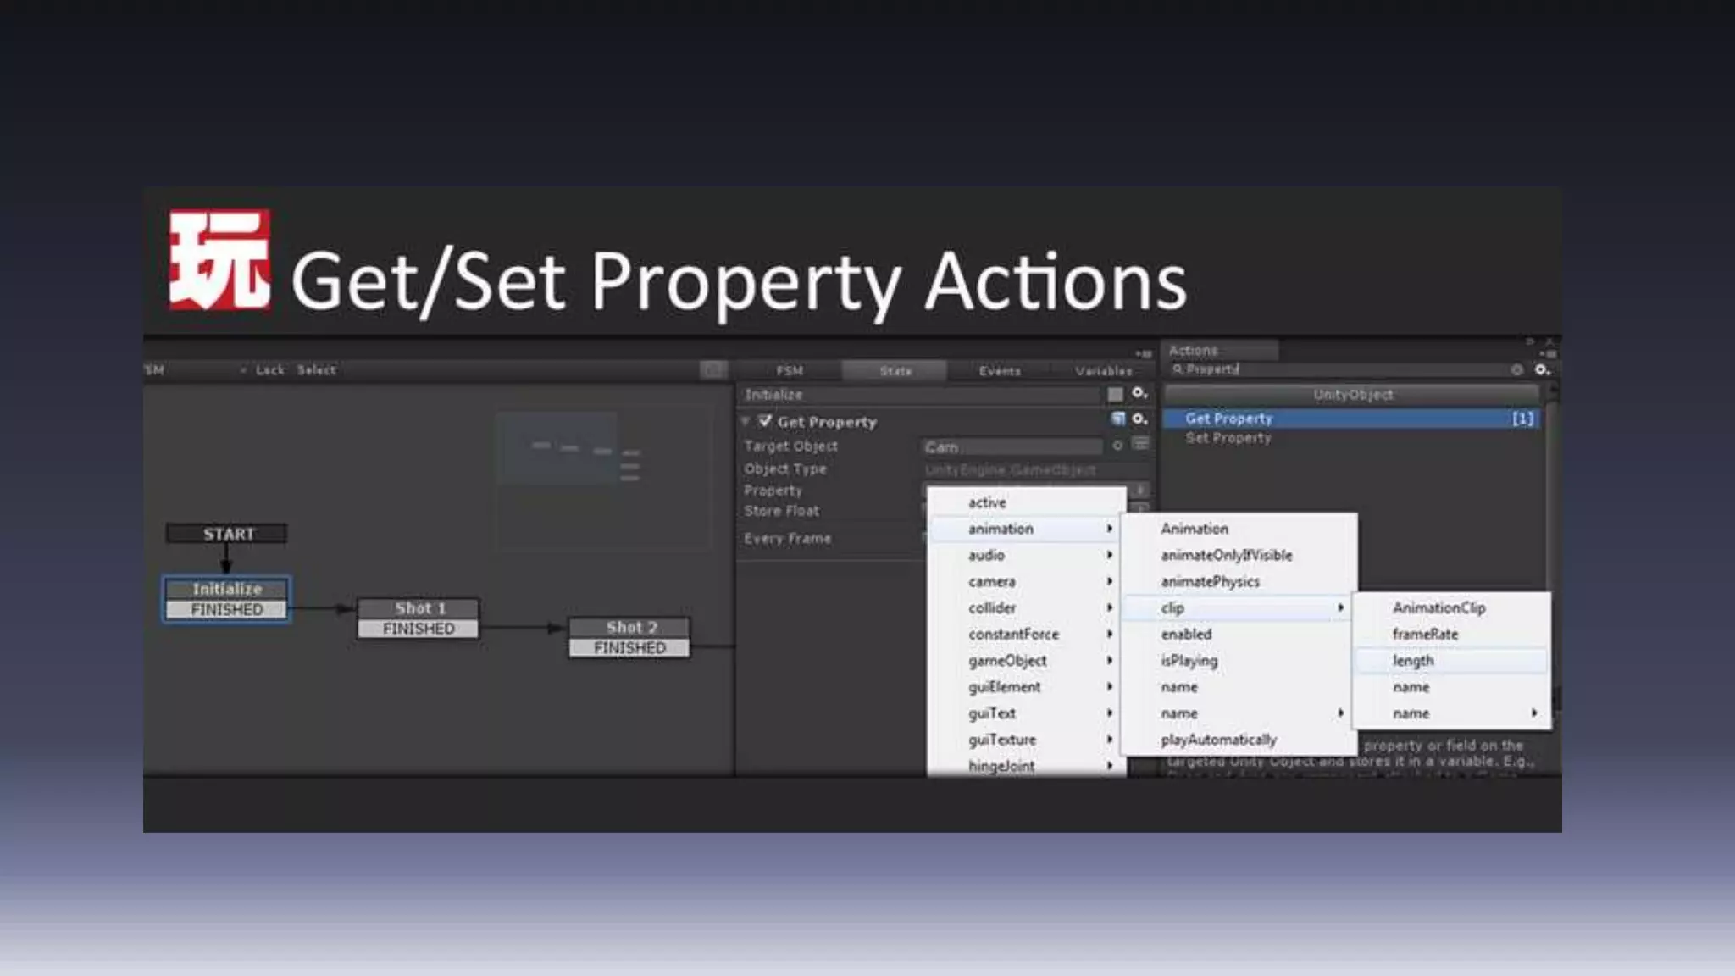Click the Actions panel settings gear icon
This screenshot has height=976, width=1735.
click(1542, 370)
